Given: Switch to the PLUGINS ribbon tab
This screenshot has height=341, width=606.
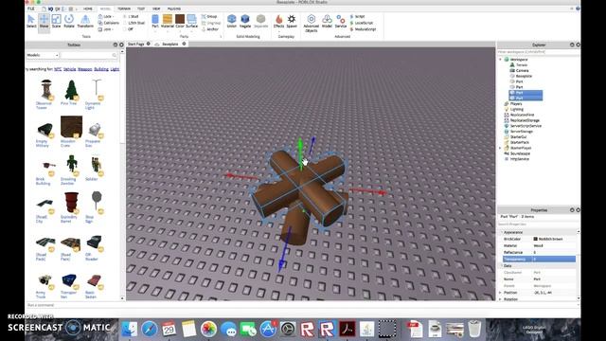Looking at the screenshot, I should click(174, 9).
